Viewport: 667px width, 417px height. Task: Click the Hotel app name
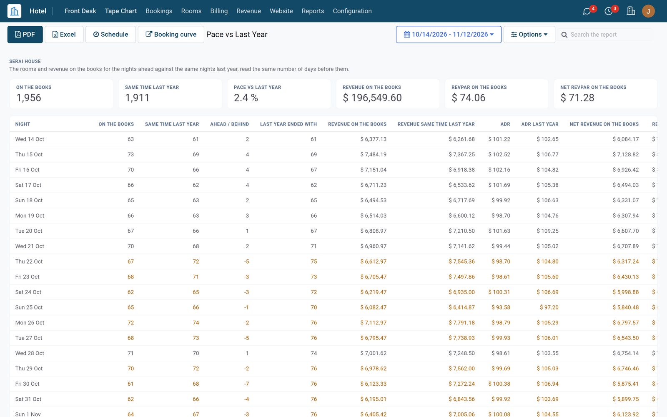[x=38, y=11]
